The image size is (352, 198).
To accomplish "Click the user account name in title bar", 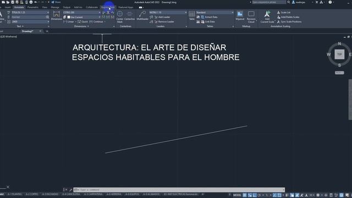I will coord(300,2).
